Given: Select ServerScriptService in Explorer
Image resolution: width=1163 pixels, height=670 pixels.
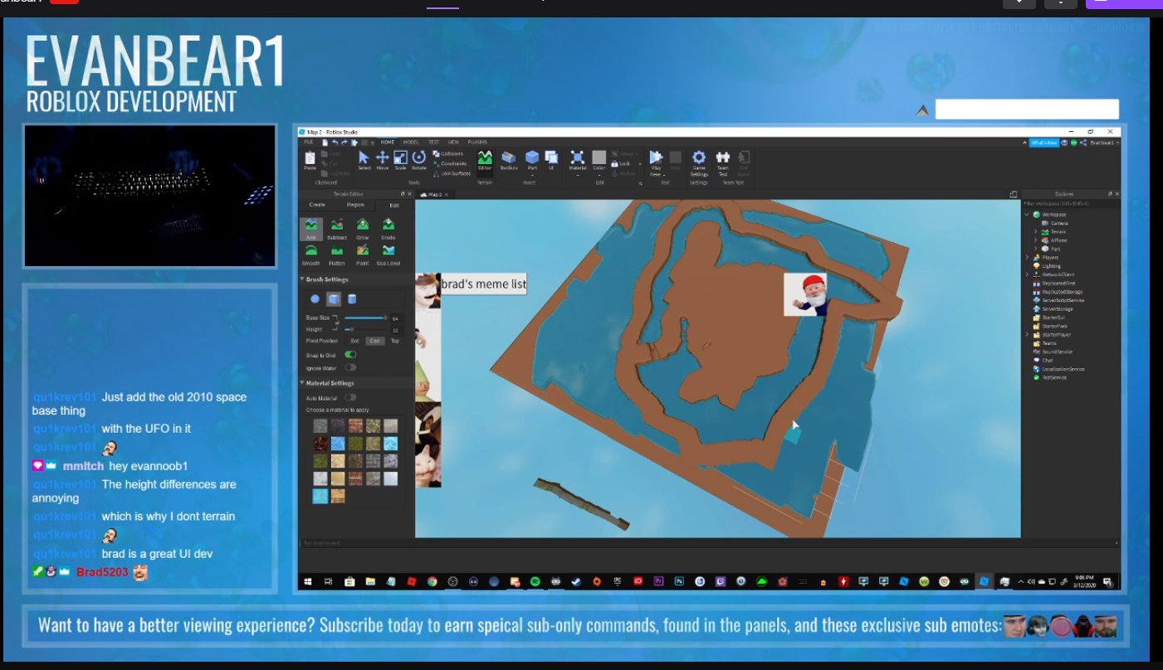Looking at the screenshot, I should [x=1060, y=300].
